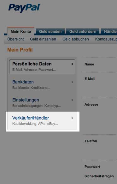
Task: Open the Geld einzahlen submenu link
Action: click(43, 39)
